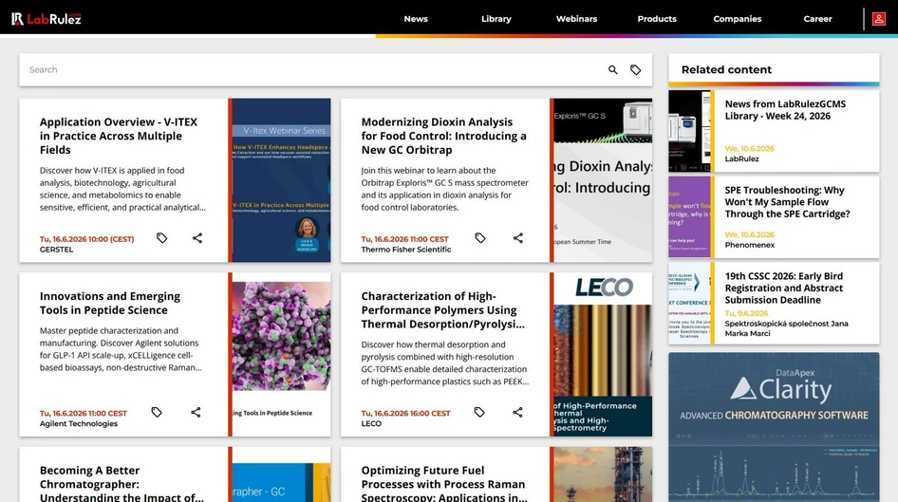Click the search magnifier icon
Viewport: 898px width, 502px height.
(x=613, y=70)
